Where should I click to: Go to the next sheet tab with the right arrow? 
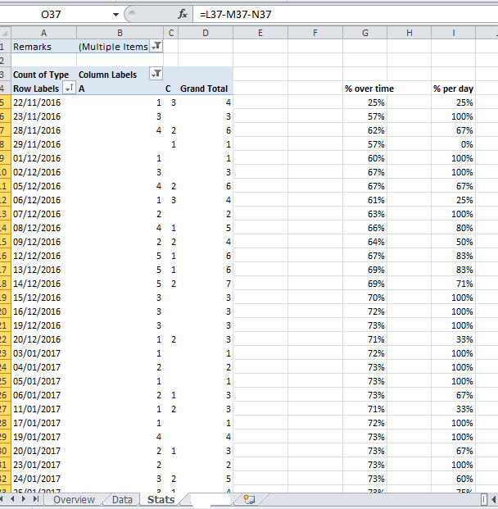pyautogui.click(x=24, y=499)
